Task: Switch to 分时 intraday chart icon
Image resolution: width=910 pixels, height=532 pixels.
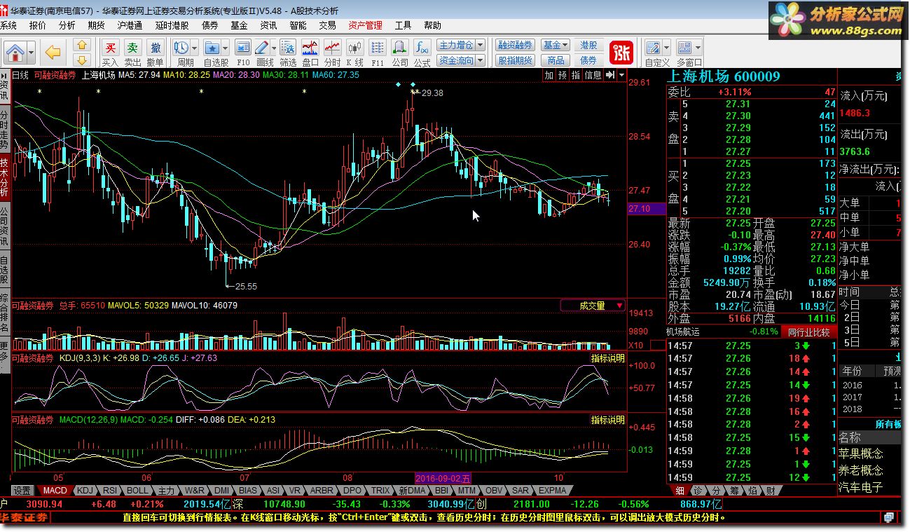Action: pos(333,48)
